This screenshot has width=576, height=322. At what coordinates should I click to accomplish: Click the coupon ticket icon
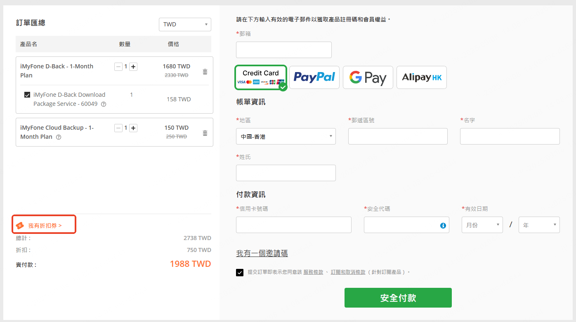(20, 226)
